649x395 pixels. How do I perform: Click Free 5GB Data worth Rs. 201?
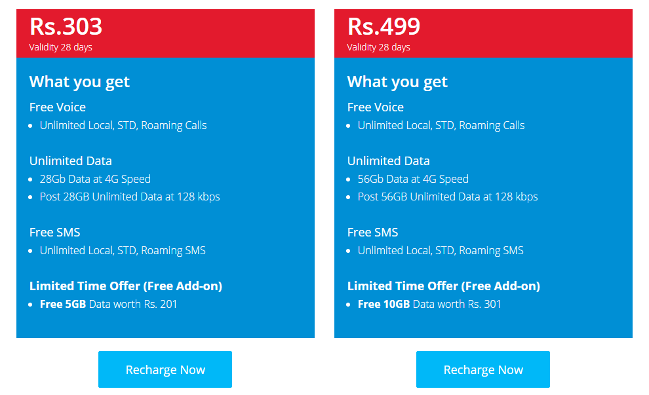(x=108, y=304)
